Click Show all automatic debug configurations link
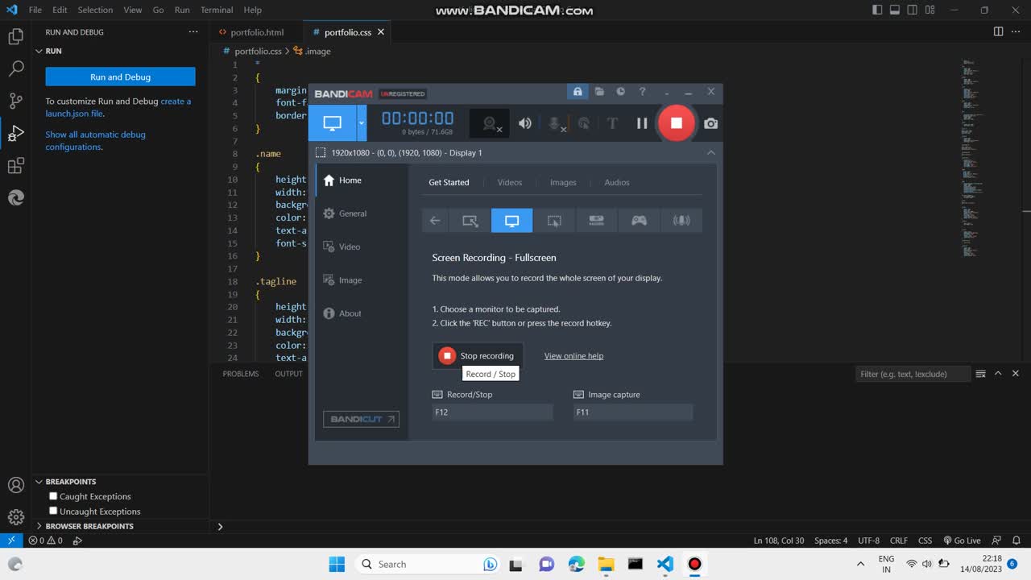Image resolution: width=1031 pixels, height=580 pixels. tap(95, 140)
